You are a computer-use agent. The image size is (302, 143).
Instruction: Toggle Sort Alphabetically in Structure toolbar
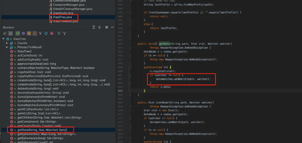pos(11,34)
